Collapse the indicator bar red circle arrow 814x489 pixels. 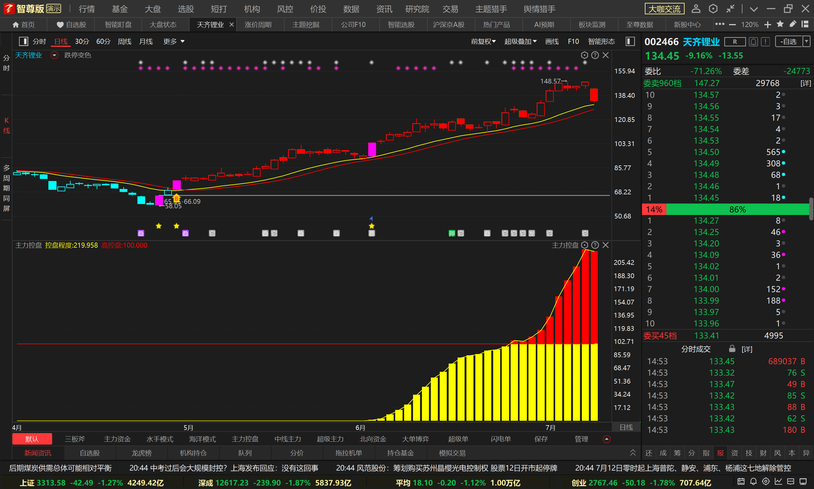click(x=606, y=439)
